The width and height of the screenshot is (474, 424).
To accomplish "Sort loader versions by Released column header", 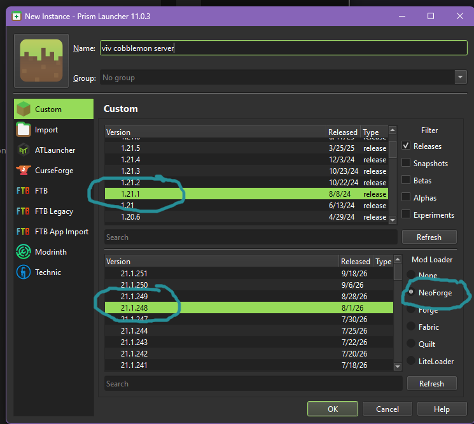I will [x=356, y=261].
